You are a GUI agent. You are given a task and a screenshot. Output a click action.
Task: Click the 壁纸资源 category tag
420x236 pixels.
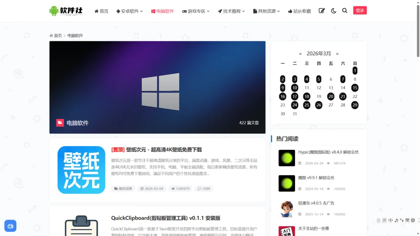coord(123,189)
